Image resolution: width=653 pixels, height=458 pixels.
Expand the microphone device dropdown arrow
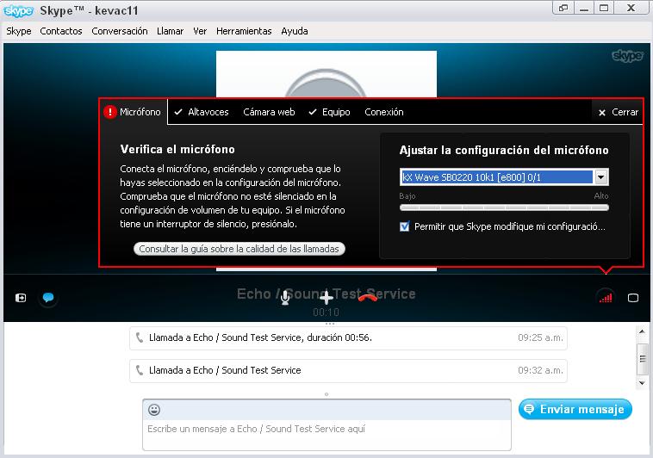601,177
